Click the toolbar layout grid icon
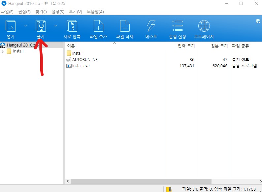The height and width of the screenshot is (192, 262). pos(258,21)
